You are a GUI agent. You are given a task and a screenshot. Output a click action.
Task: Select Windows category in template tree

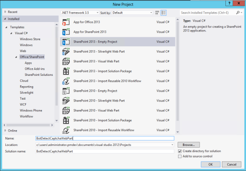tap(26, 45)
